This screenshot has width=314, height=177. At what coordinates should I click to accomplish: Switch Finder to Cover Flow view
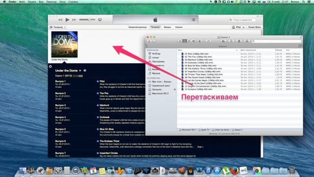pos(193,41)
